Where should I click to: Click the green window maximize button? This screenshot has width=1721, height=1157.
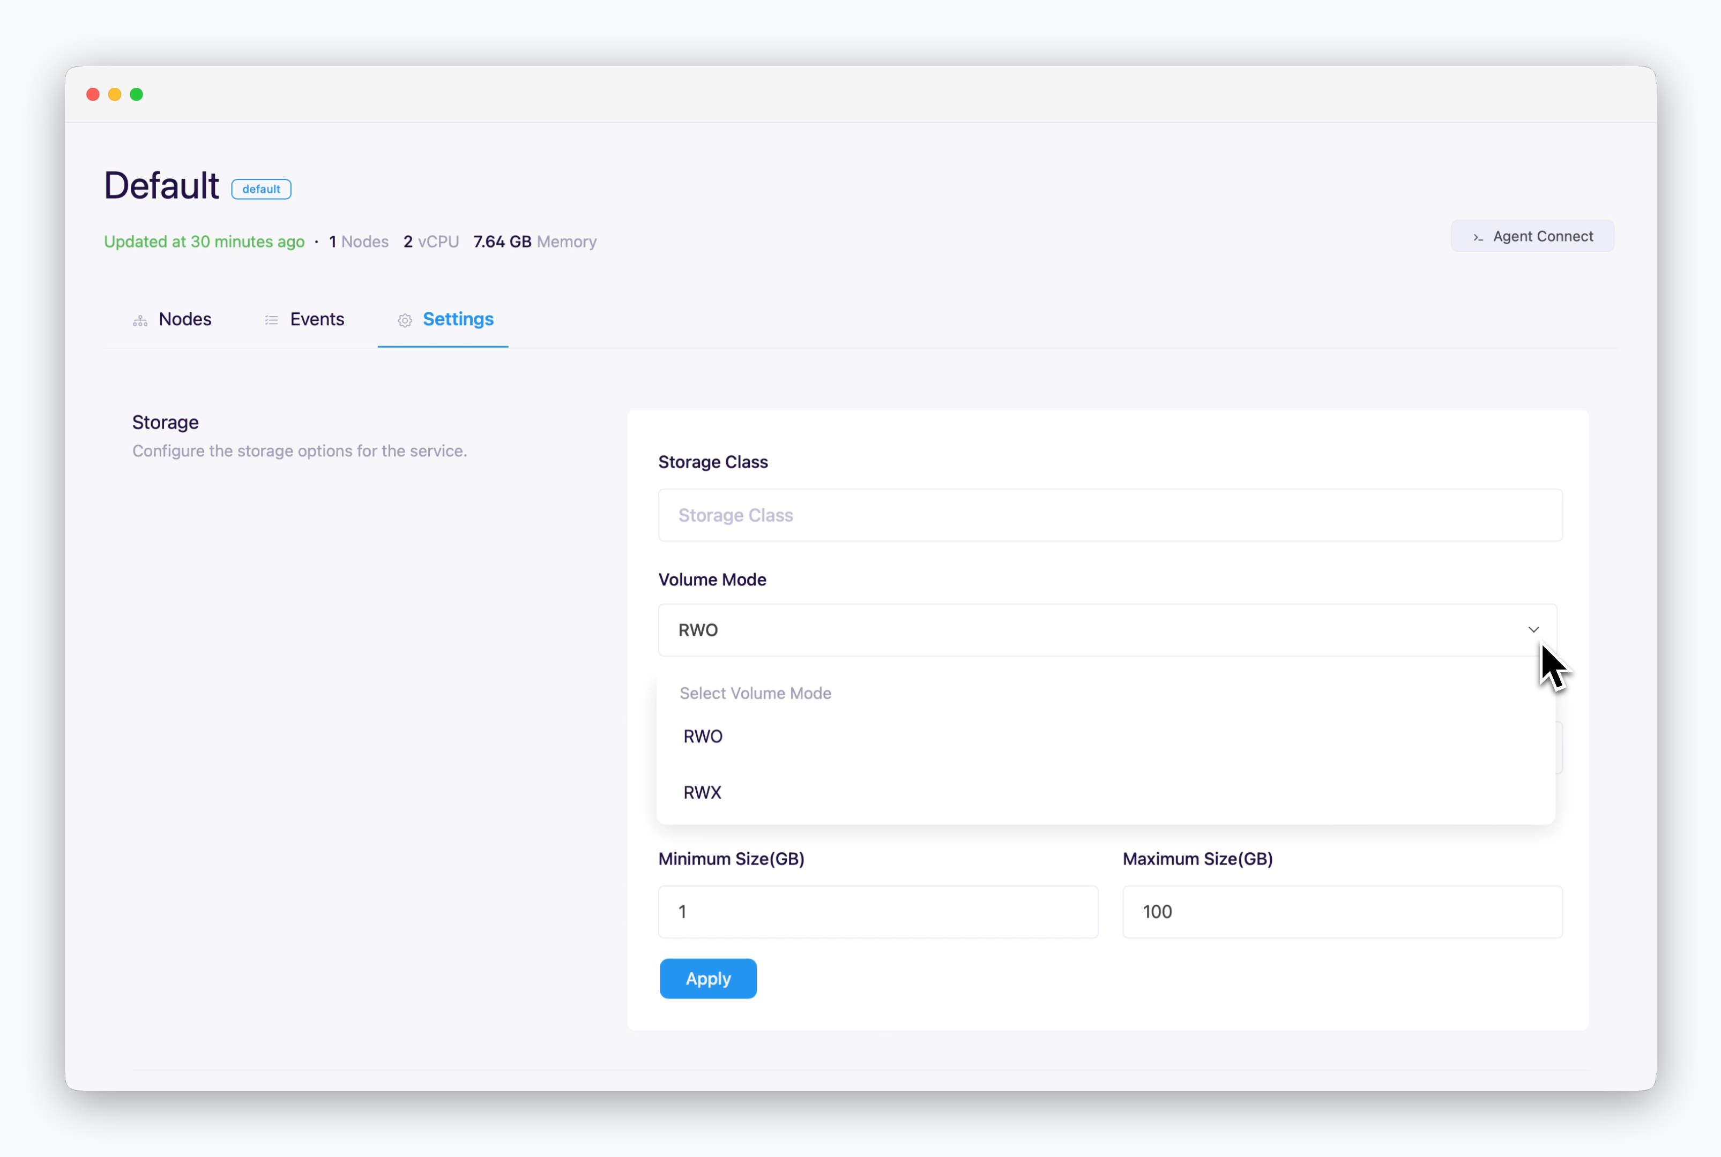point(137,94)
